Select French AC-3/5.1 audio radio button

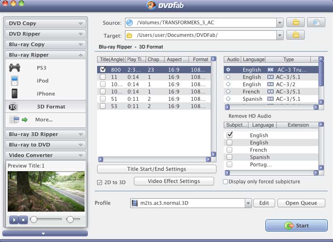228,91
